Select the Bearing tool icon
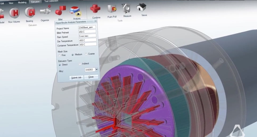257x137 pixels. [x=30, y=12]
